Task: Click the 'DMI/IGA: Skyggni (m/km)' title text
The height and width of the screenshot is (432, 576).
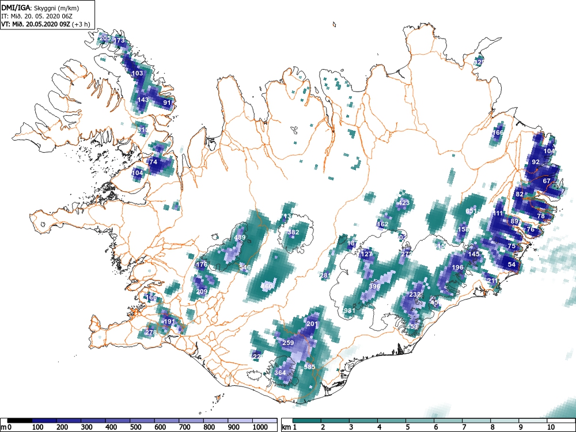Action: [x=40, y=8]
